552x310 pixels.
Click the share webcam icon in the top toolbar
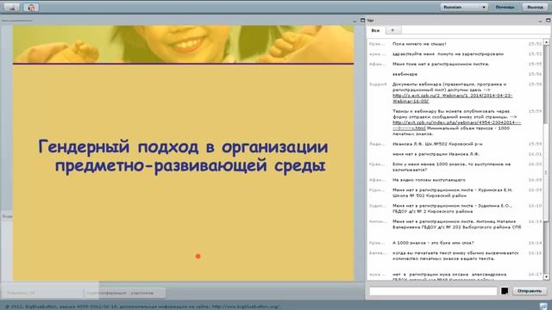point(12,7)
